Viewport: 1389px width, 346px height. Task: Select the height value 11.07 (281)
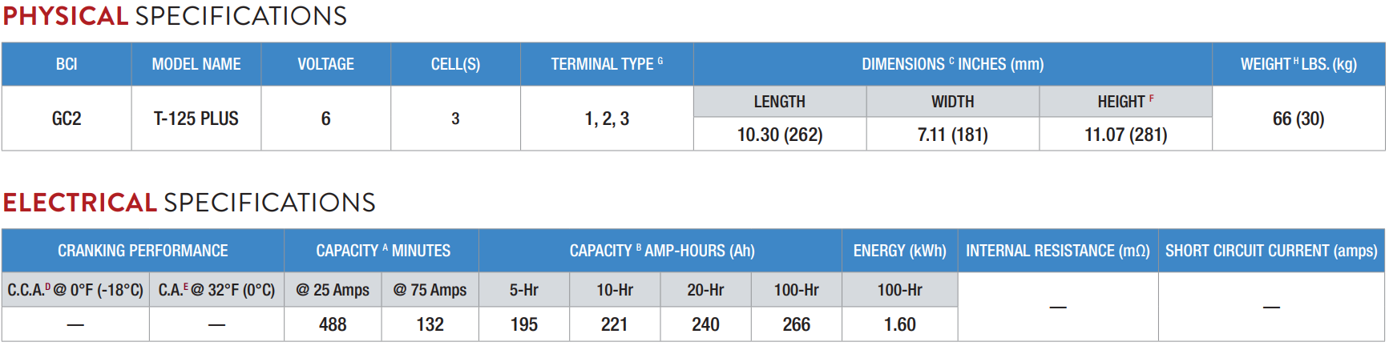tap(1126, 135)
